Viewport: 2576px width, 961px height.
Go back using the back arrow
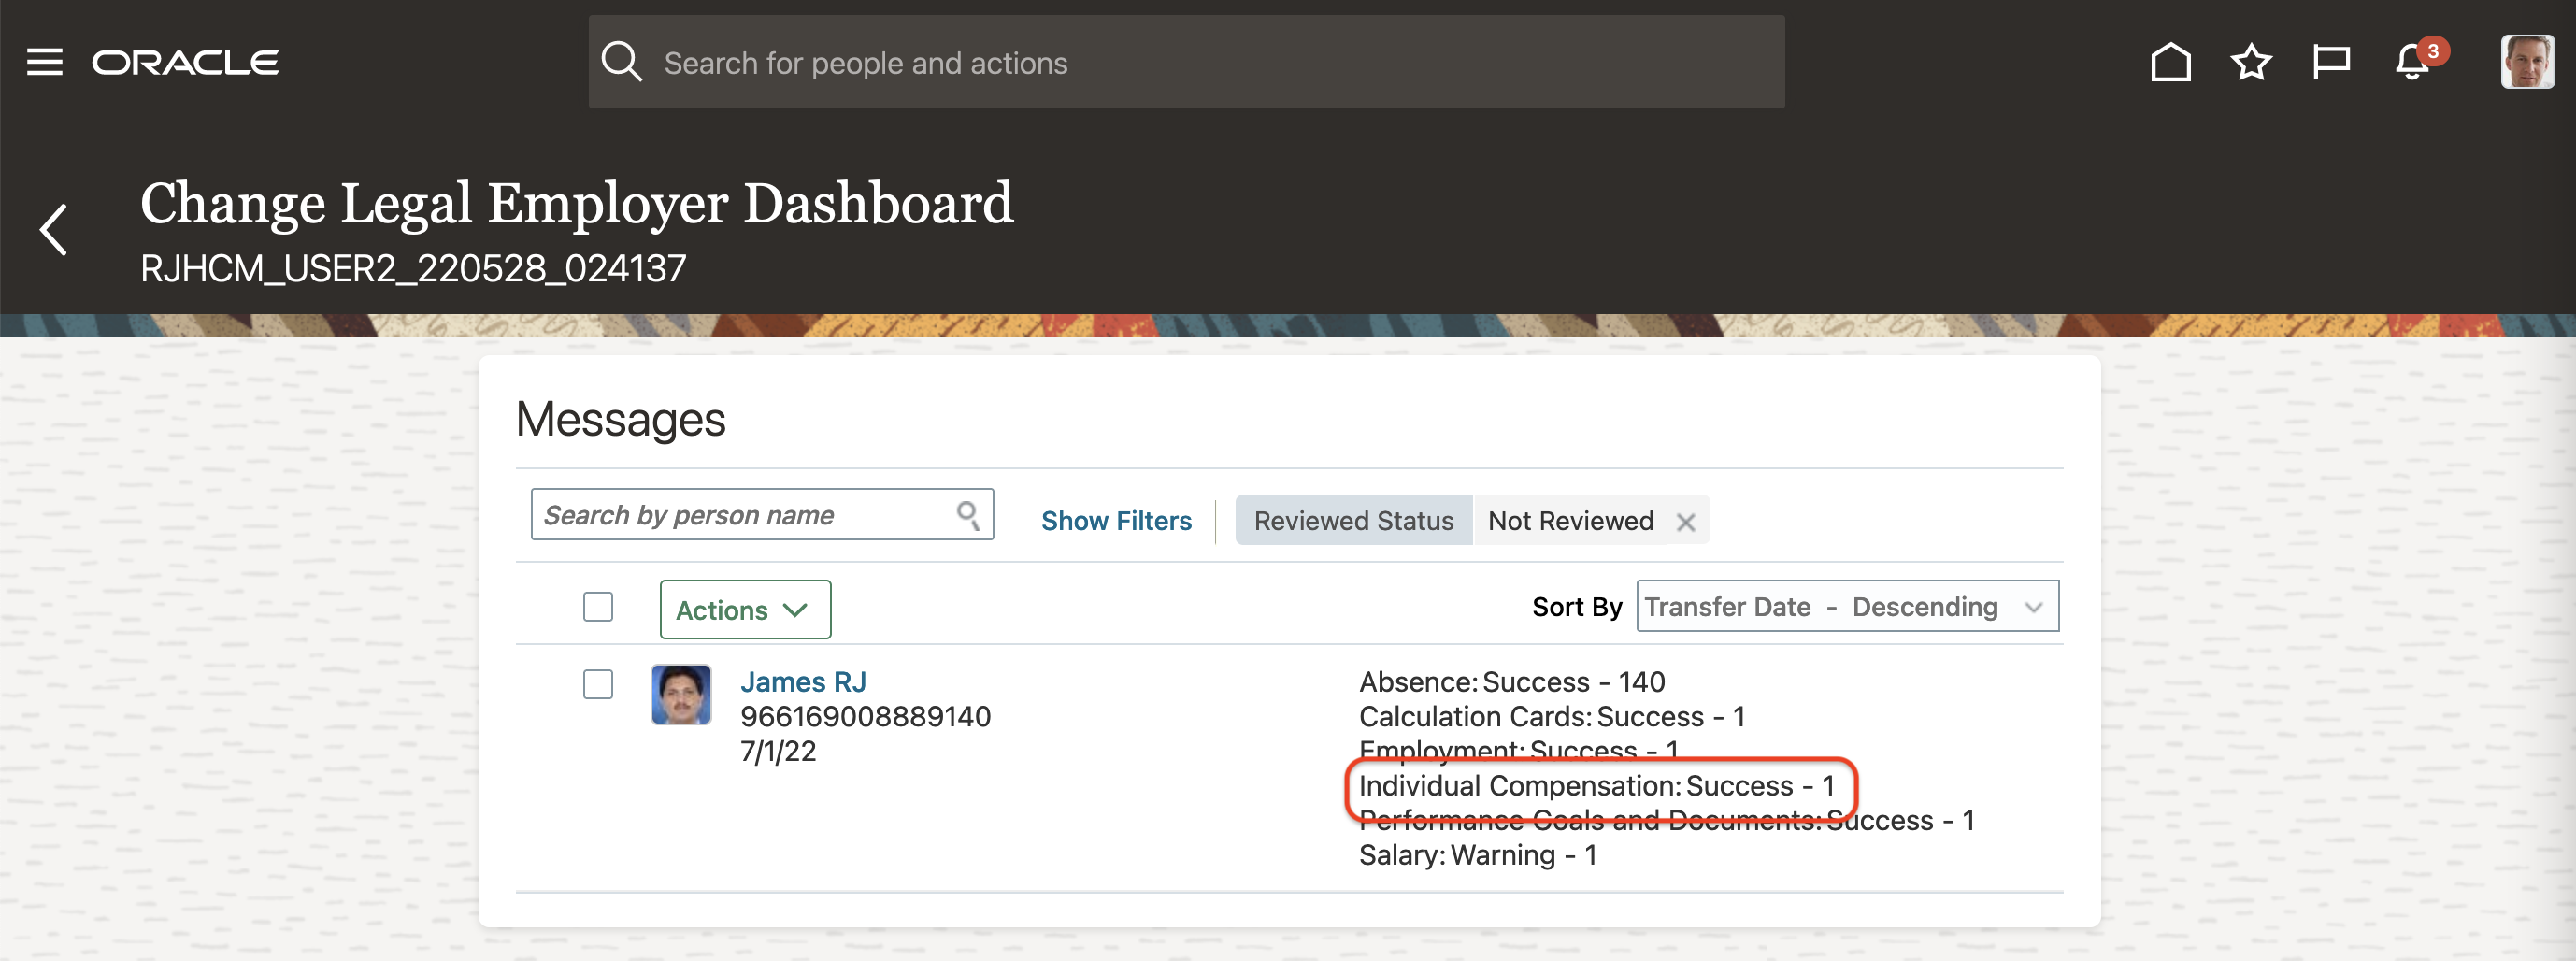pos(54,229)
